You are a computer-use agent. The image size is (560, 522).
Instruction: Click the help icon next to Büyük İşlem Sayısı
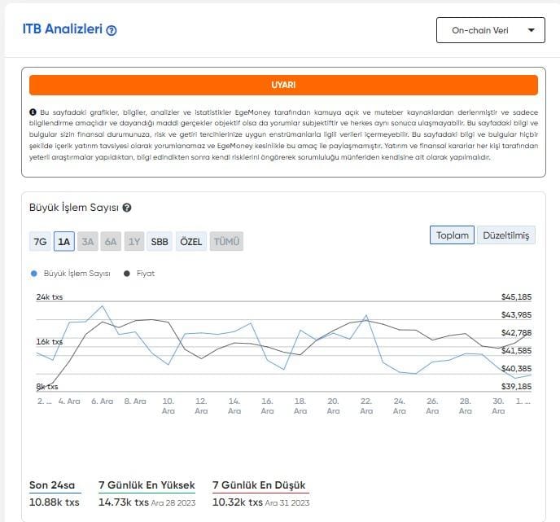pos(127,208)
